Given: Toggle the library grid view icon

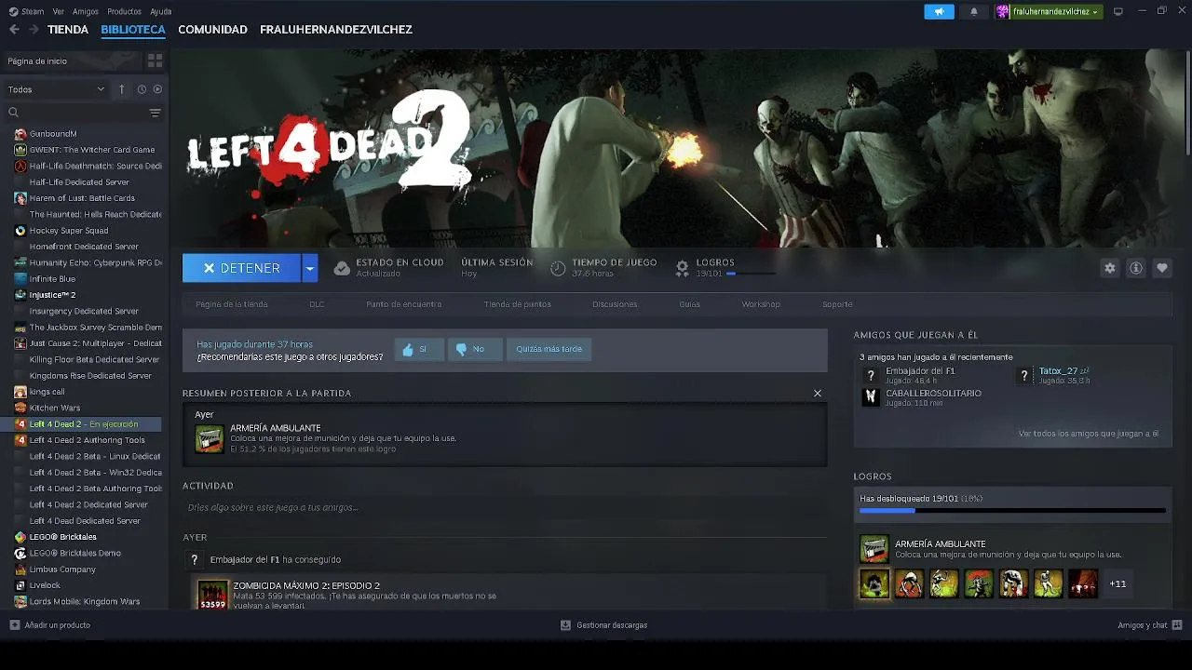Looking at the screenshot, I should coord(155,60).
